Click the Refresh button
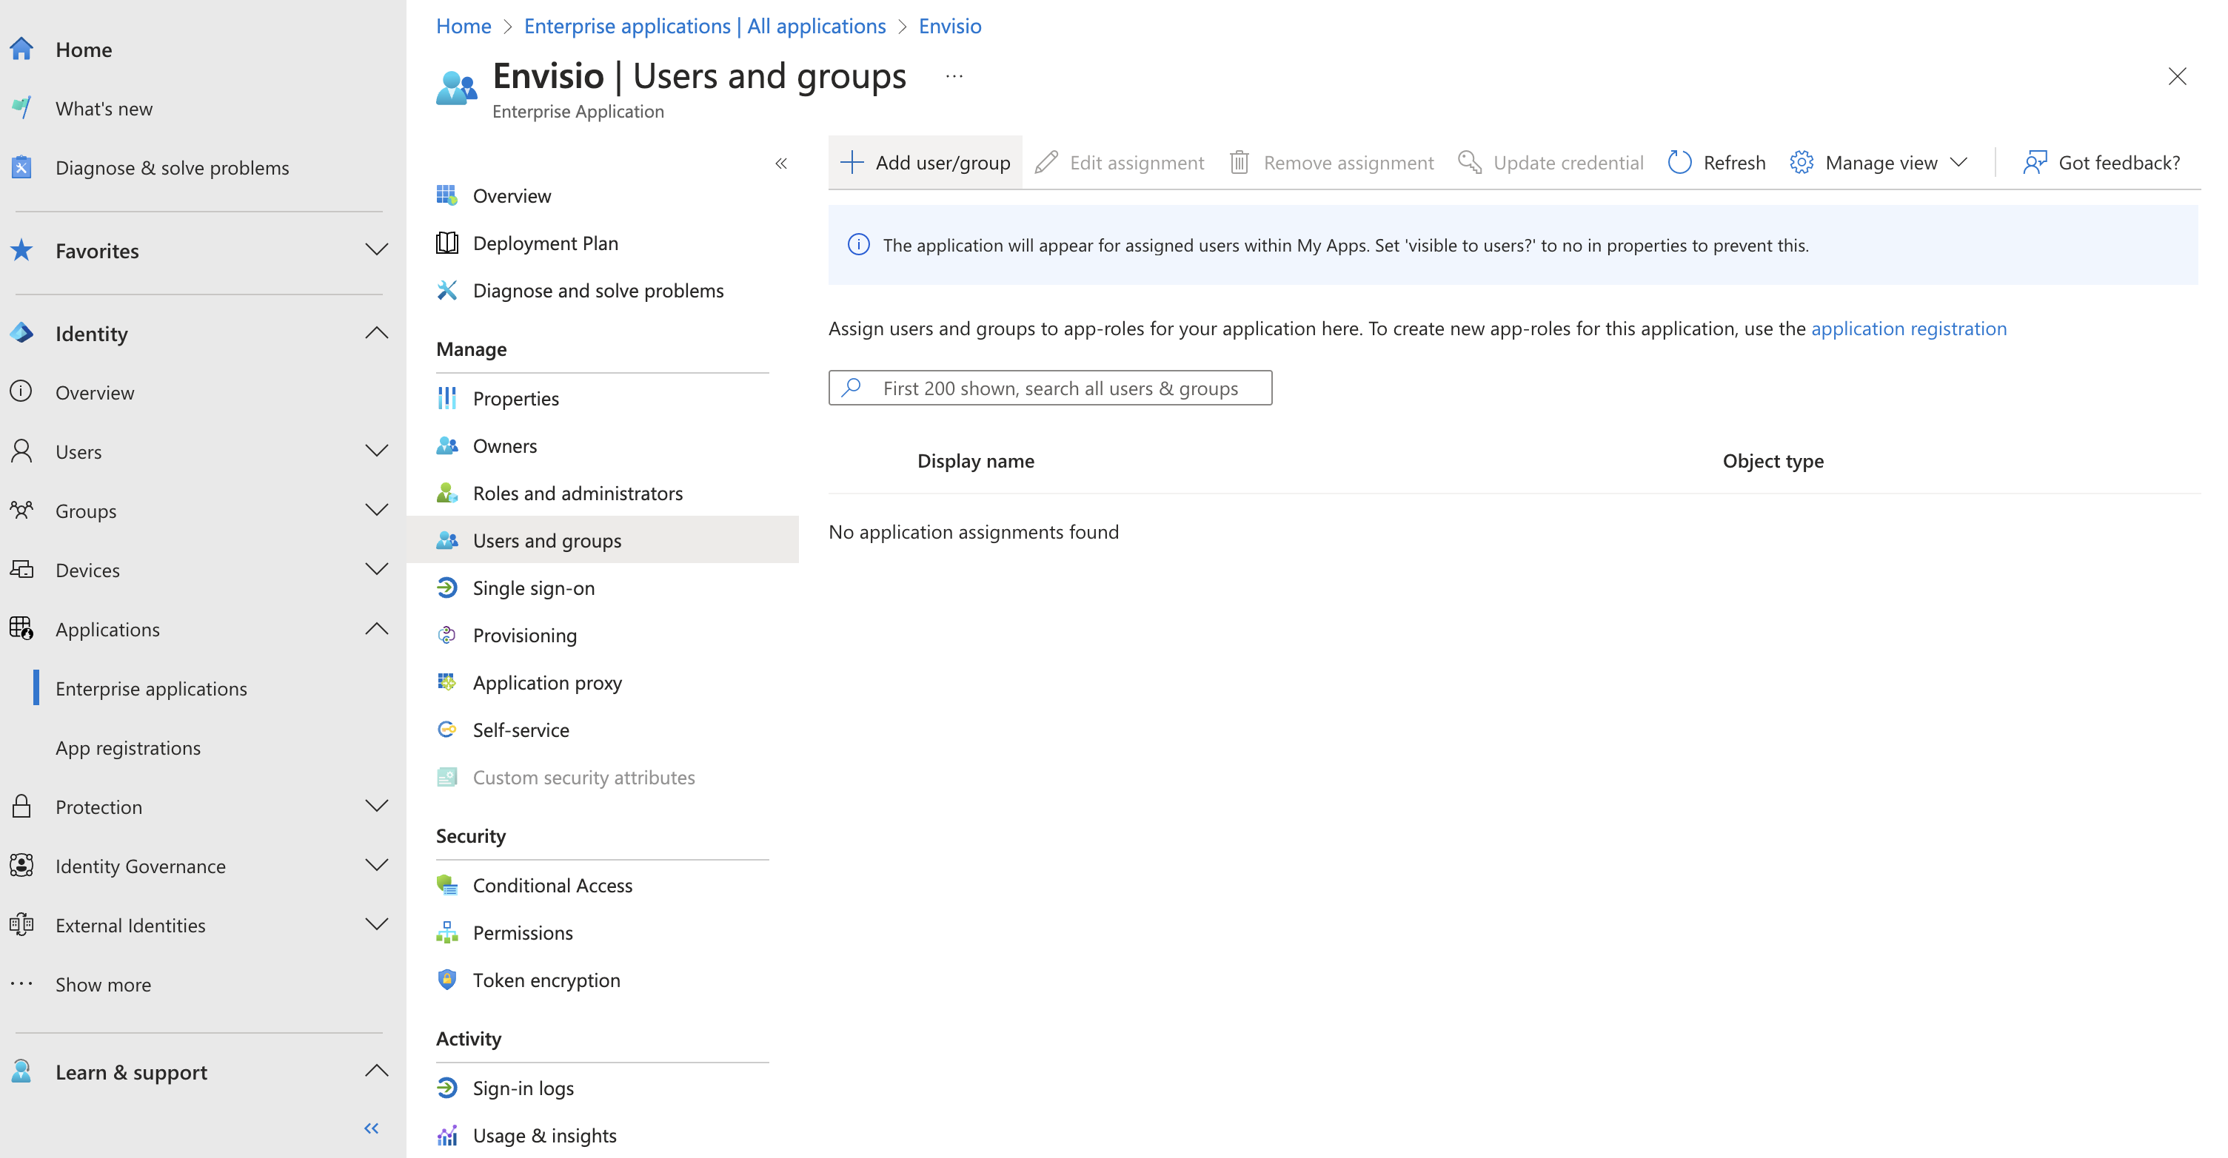 pos(1716,163)
